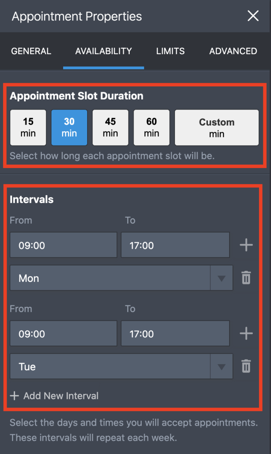Close the Appointment Properties panel
This screenshot has height=454, width=271.
(x=253, y=16)
